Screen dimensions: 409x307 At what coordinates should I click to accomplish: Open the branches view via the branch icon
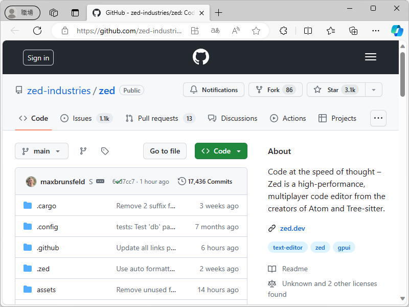click(83, 151)
